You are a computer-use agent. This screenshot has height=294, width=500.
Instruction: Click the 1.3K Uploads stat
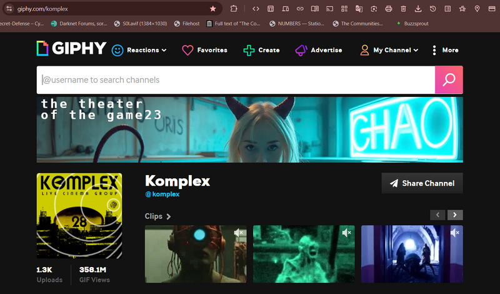[x=49, y=275]
